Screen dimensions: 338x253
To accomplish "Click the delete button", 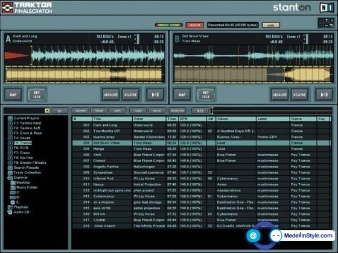I will click(80, 111).
